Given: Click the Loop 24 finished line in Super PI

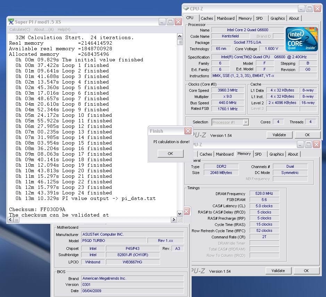Looking at the screenshot, I should coord(64,193).
